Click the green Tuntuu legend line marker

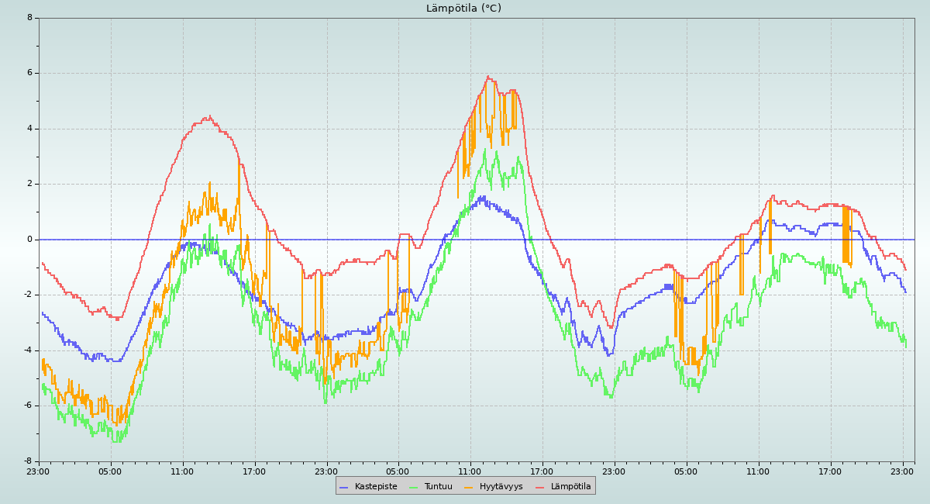(414, 487)
